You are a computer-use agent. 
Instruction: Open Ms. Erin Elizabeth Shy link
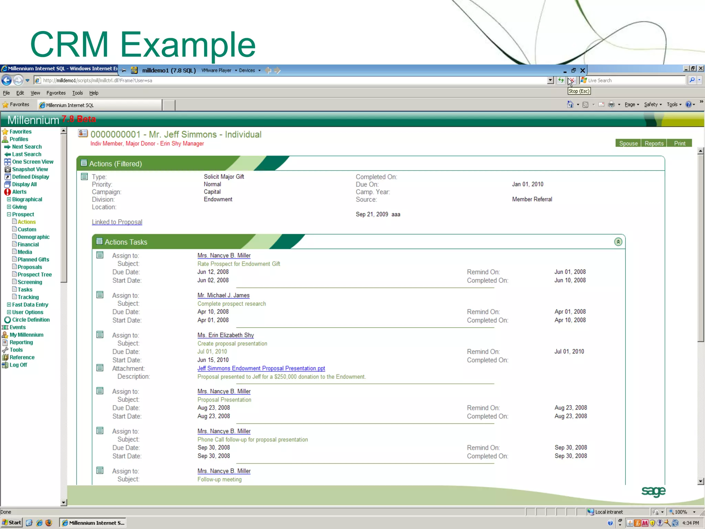coord(225,335)
